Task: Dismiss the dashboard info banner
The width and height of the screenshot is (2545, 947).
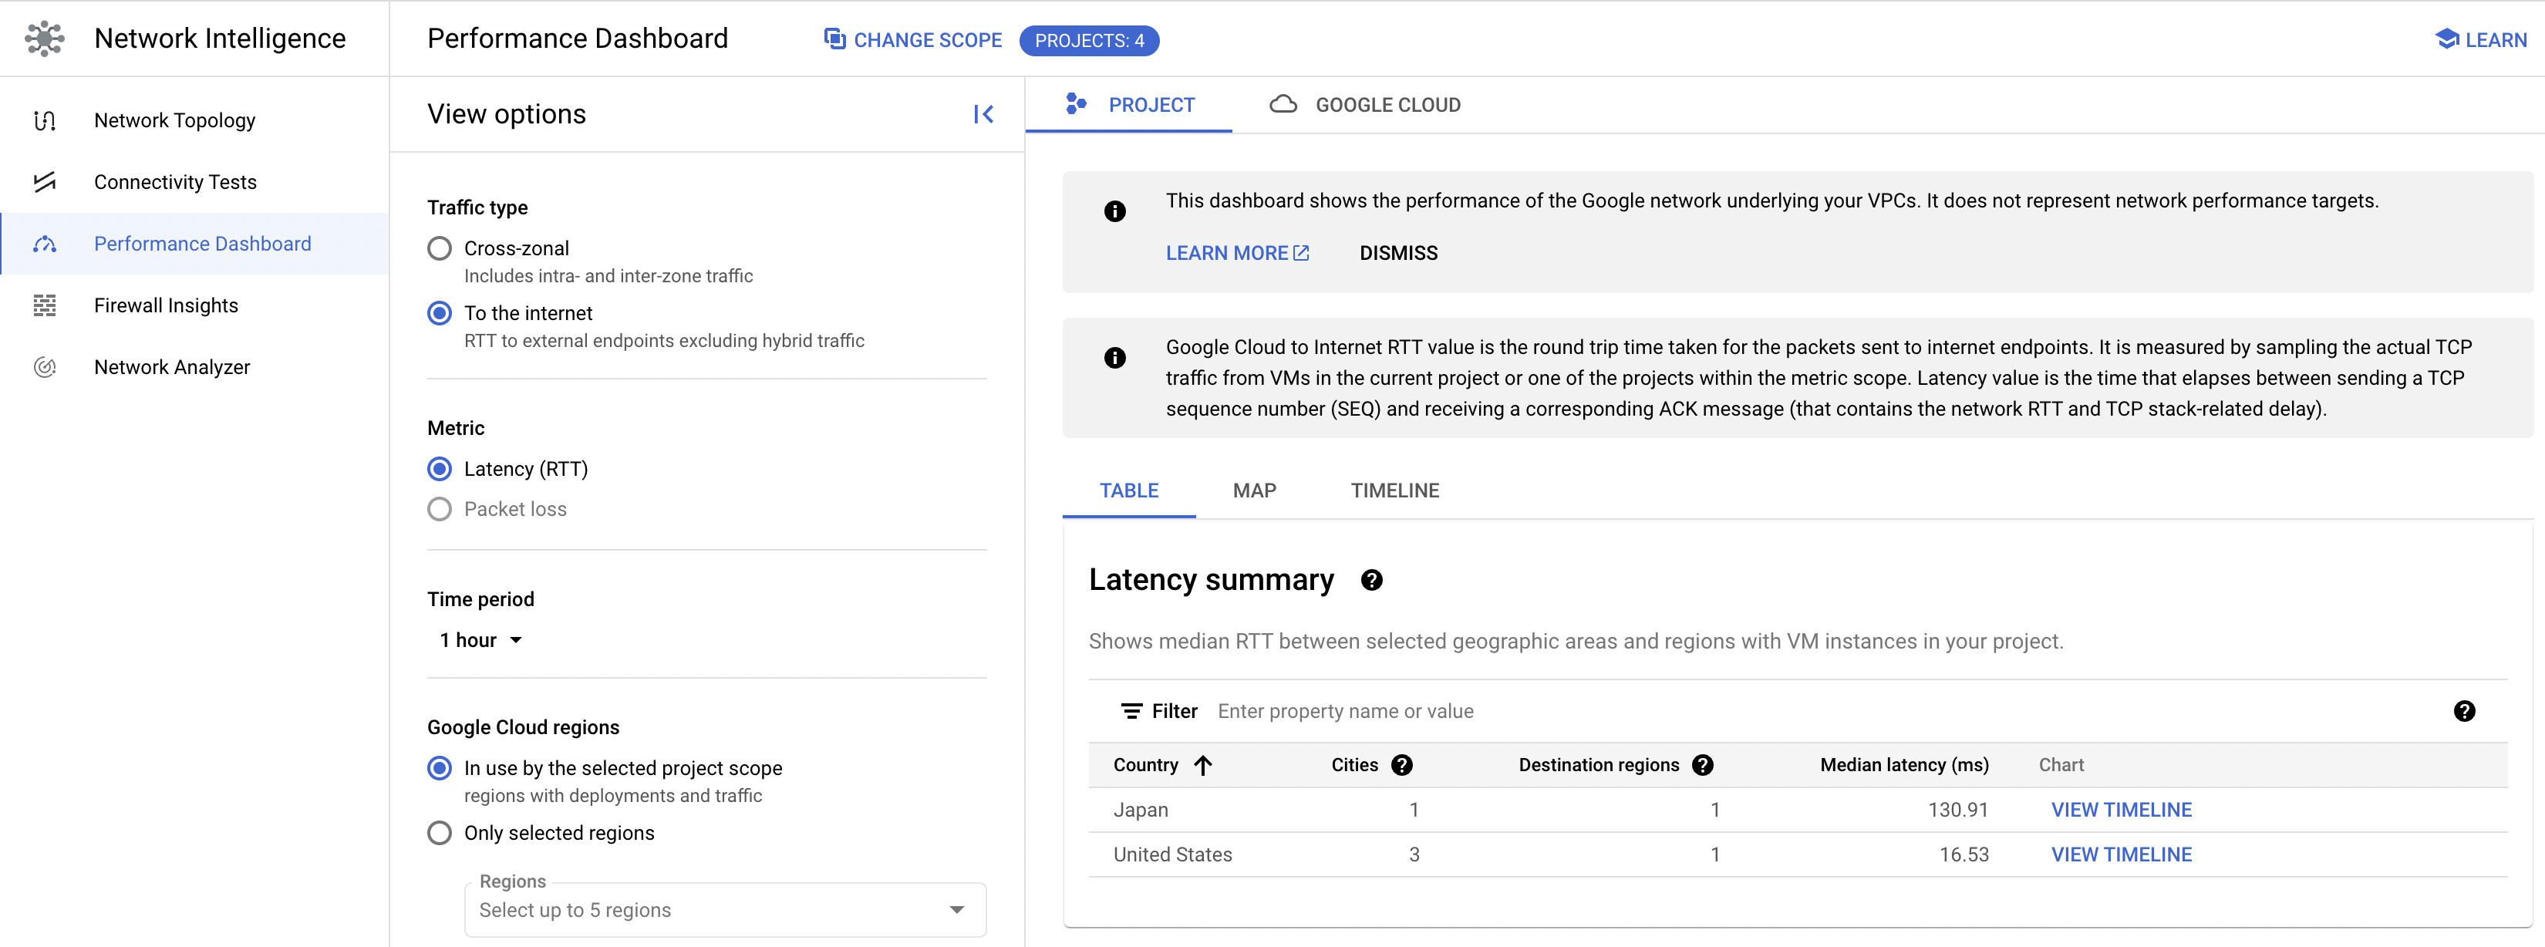Action: (x=1397, y=254)
